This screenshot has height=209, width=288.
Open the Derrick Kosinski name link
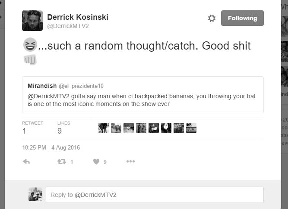78,17
